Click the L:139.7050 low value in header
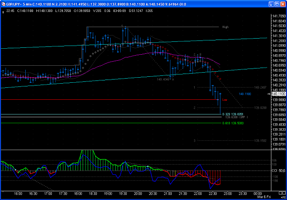The height and width of the screenshot is (200, 287). (x=63, y=11)
